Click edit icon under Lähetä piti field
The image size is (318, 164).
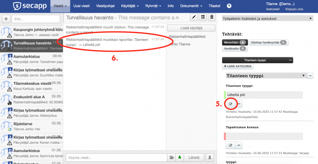(231, 104)
